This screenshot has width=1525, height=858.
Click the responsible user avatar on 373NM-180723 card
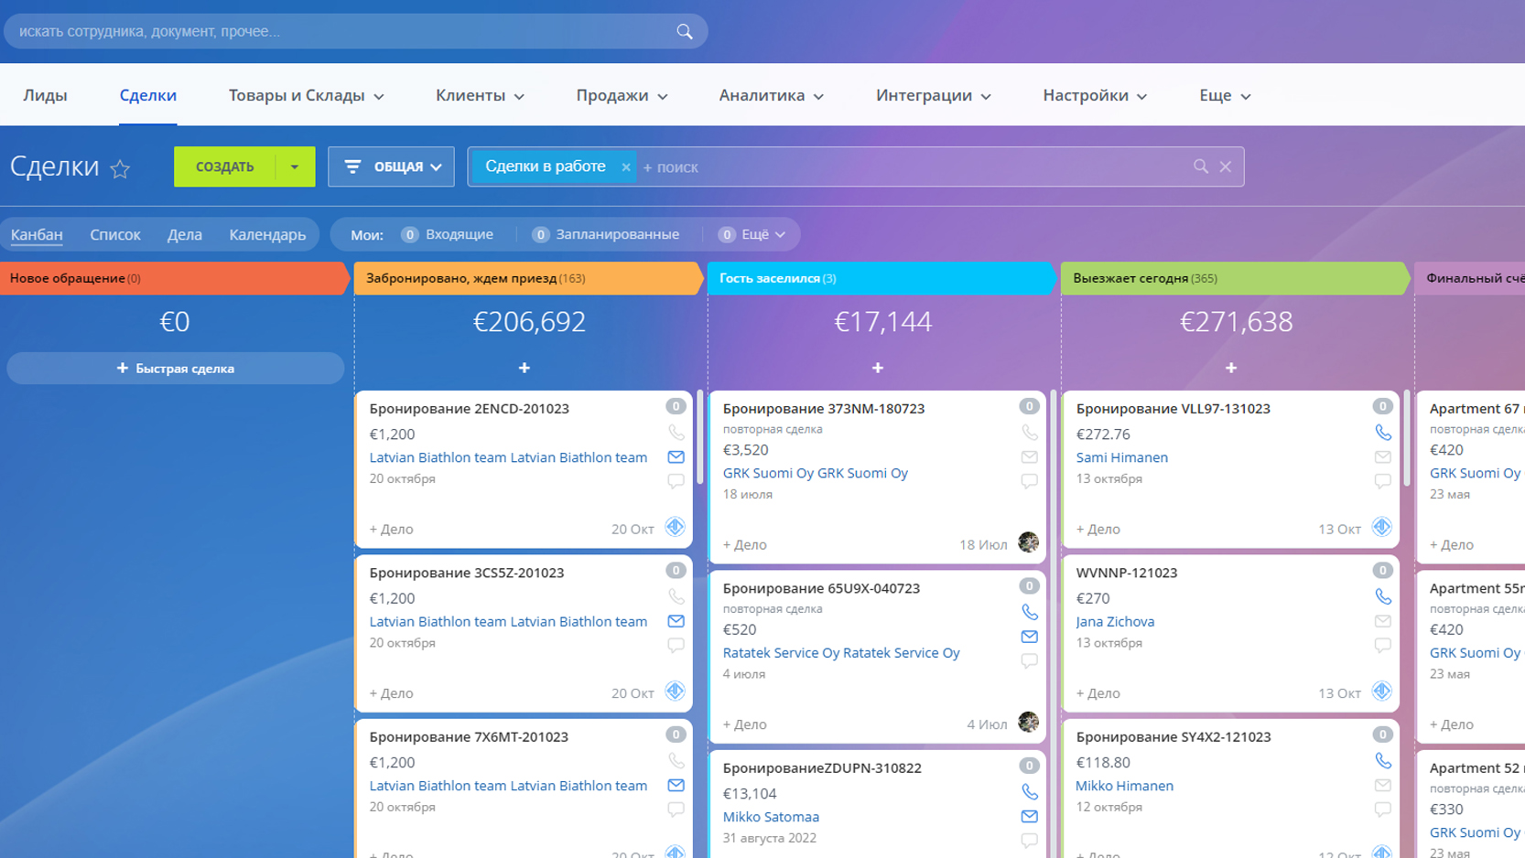click(1029, 542)
